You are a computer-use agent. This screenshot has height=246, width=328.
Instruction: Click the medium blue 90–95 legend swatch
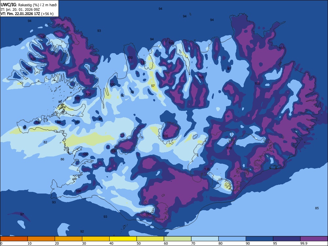[x=259, y=239]
